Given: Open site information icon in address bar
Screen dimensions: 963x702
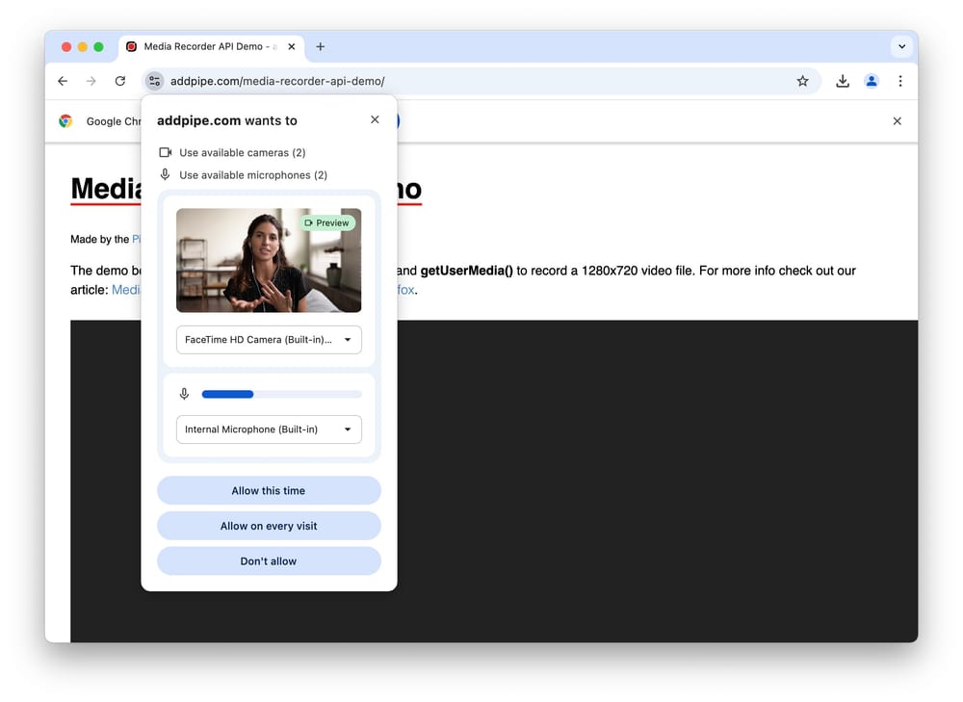Looking at the screenshot, I should pos(154,81).
